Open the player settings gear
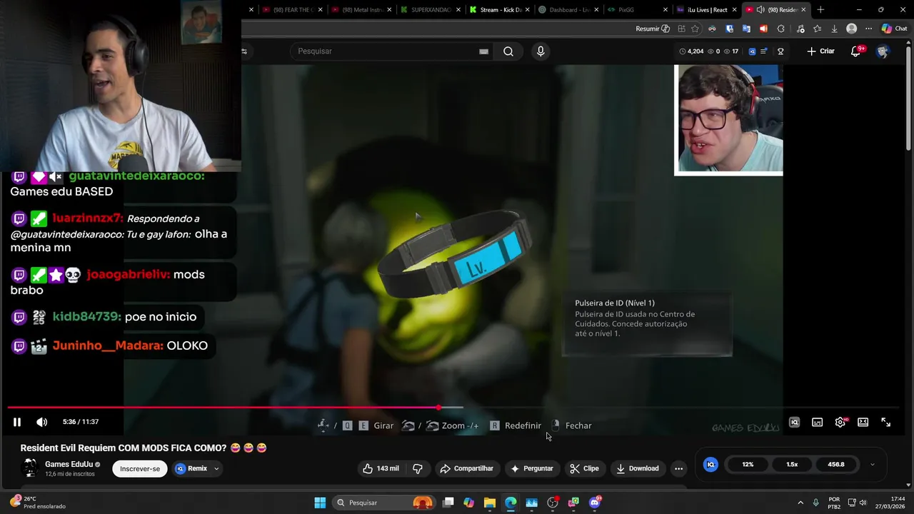914x514 pixels. coord(840,422)
